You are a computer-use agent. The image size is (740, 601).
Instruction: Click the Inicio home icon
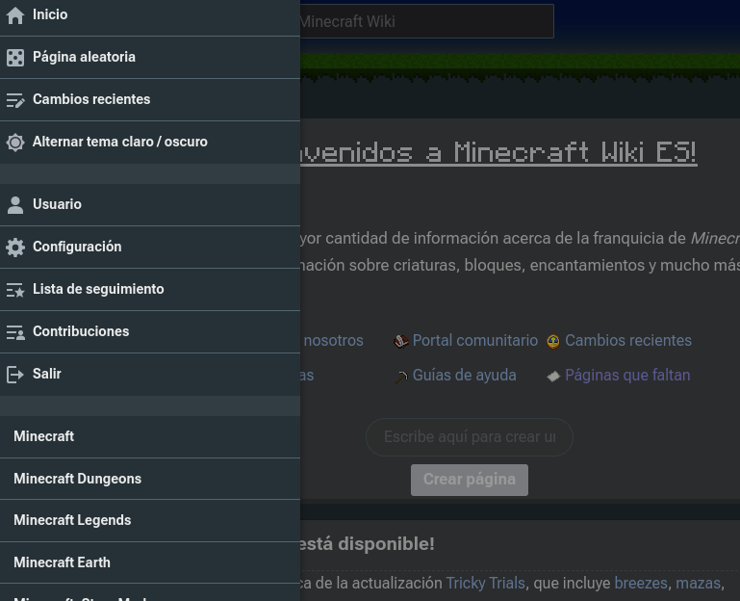point(15,15)
